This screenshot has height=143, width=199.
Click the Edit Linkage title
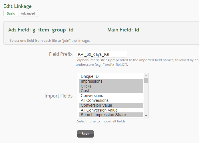pos(17,6)
